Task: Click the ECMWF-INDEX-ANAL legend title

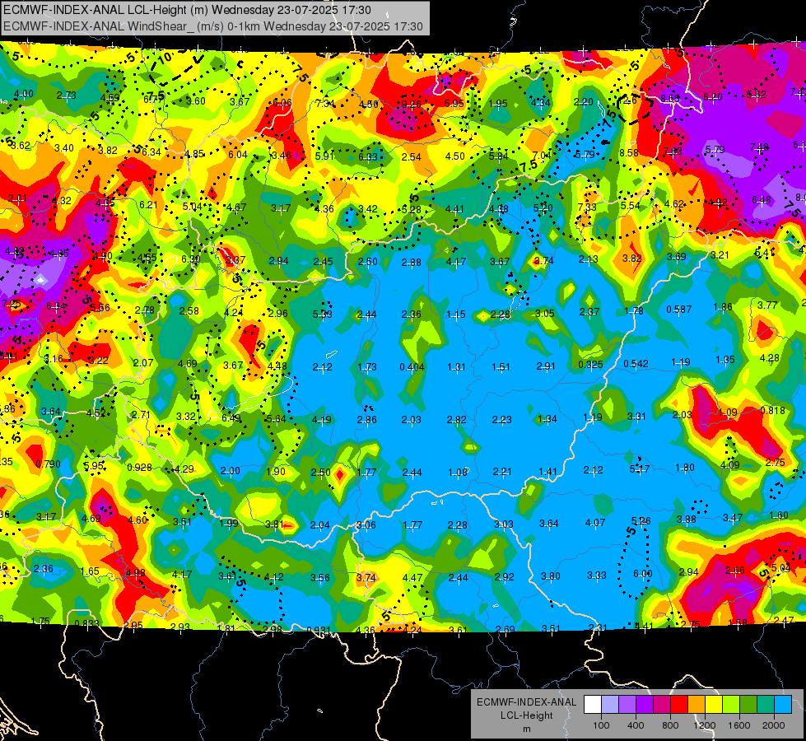Action: (x=527, y=702)
